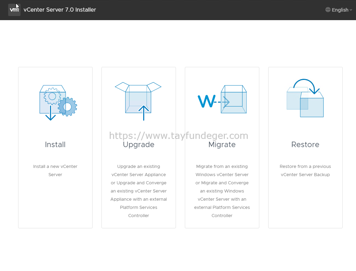
Task: Click the Migrate Windows arrow icon
Action: point(222,99)
